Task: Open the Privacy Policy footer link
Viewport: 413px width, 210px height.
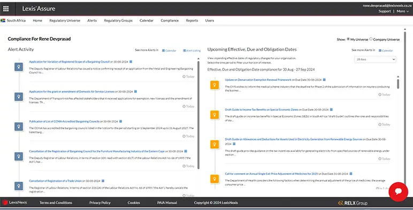Action: 100,203
